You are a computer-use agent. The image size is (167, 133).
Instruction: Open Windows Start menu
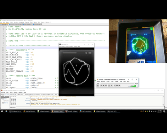(2, 111)
